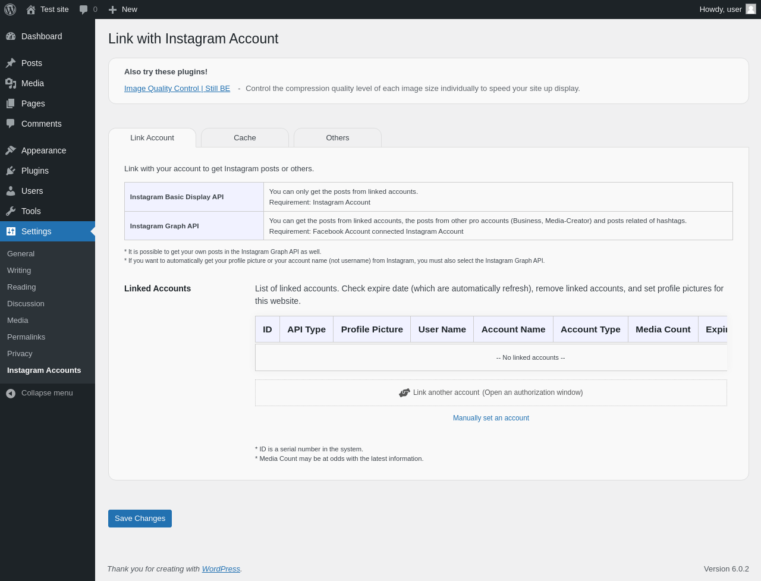
Task: Click the Appearance paintbrush icon
Action: pyautogui.click(x=11, y=150)
